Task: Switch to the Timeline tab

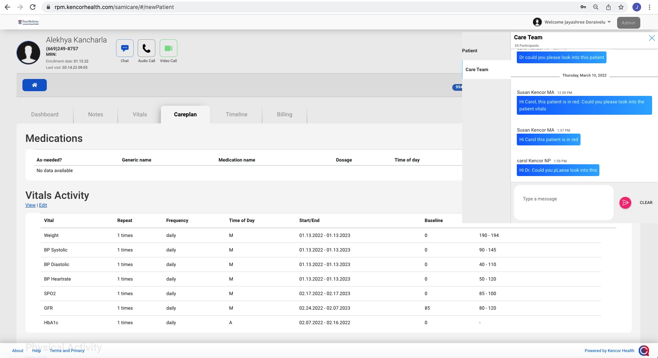Action: point(236,114)
